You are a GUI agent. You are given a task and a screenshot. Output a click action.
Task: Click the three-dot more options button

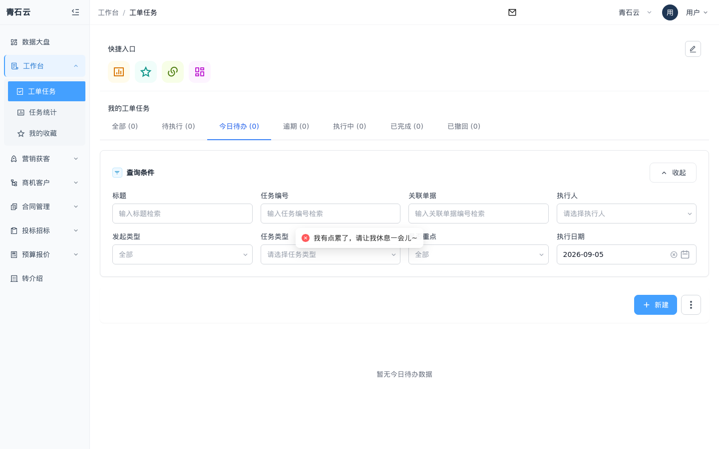coord(691,305)
